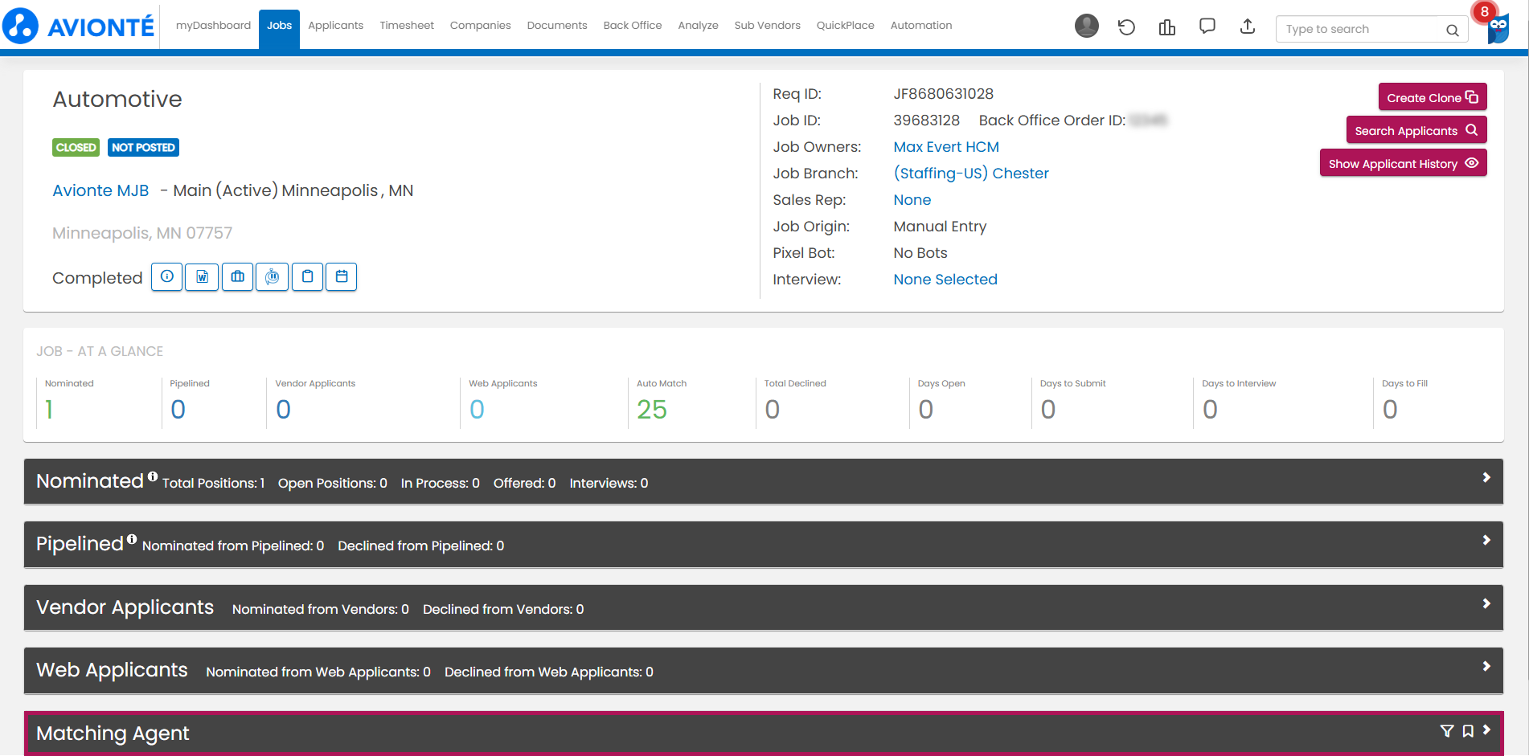The image size is (1529, 756).
Task: Click the Vendor Applicants count of 0
Action: coord(283,410)
